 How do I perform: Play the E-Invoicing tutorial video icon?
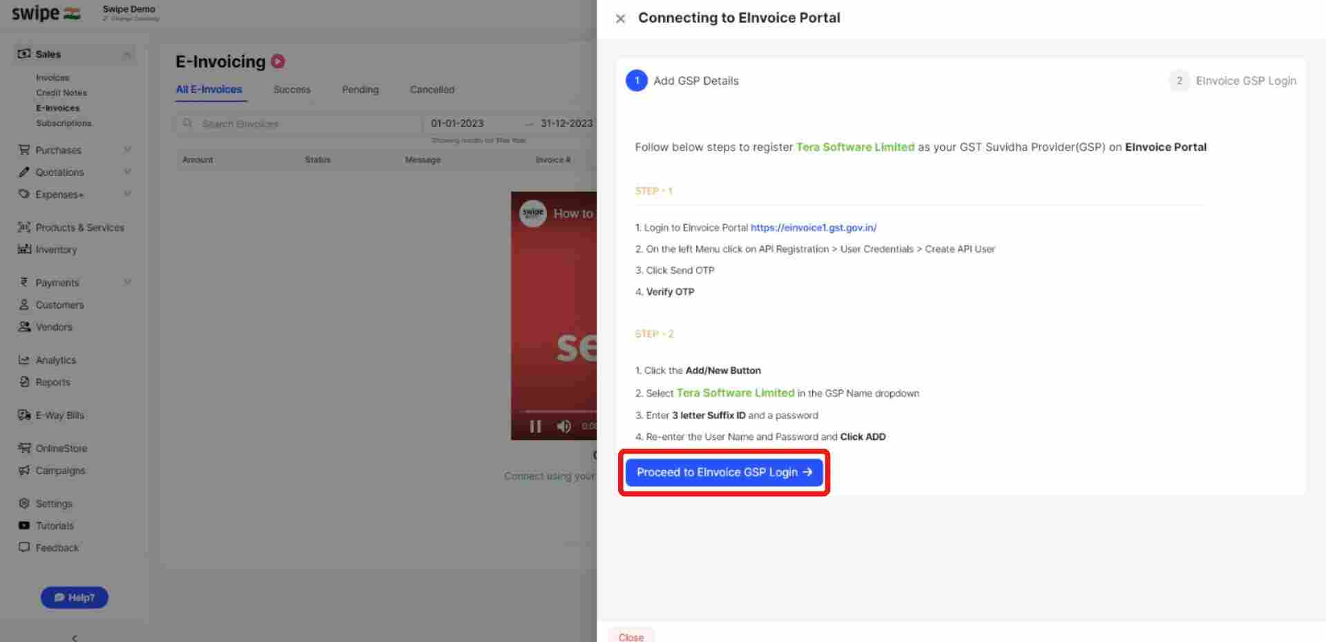click(278, 61)
